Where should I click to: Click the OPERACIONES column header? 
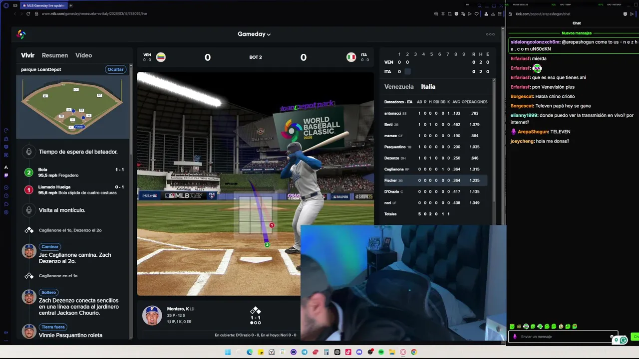pos(474,102)
